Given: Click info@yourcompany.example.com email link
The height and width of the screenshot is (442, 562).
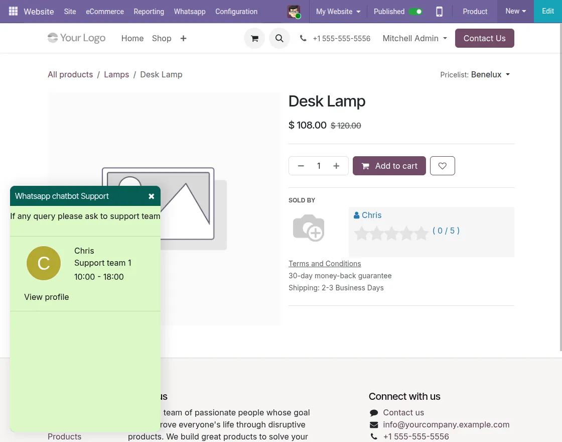Looking at the screenshot, I should click(x=446, y=425).
